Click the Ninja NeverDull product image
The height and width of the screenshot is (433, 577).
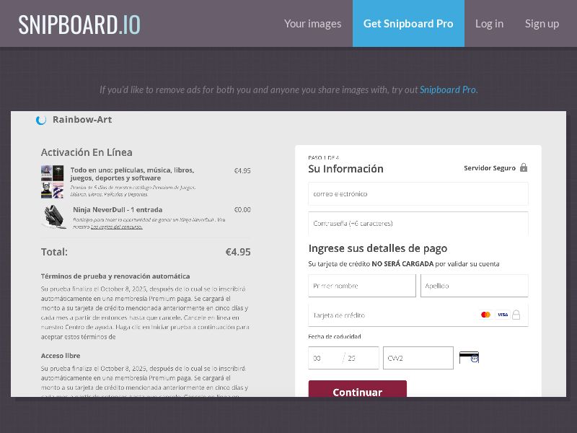click(54, 216)
